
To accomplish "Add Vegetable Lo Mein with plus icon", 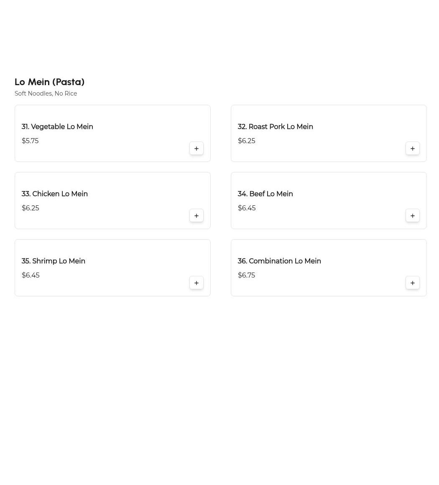I will pyautogui.click(x=196, y=149).
